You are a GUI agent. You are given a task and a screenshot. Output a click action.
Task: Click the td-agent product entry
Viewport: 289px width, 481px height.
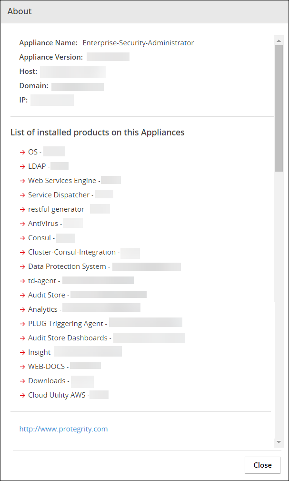click(42, 281)
